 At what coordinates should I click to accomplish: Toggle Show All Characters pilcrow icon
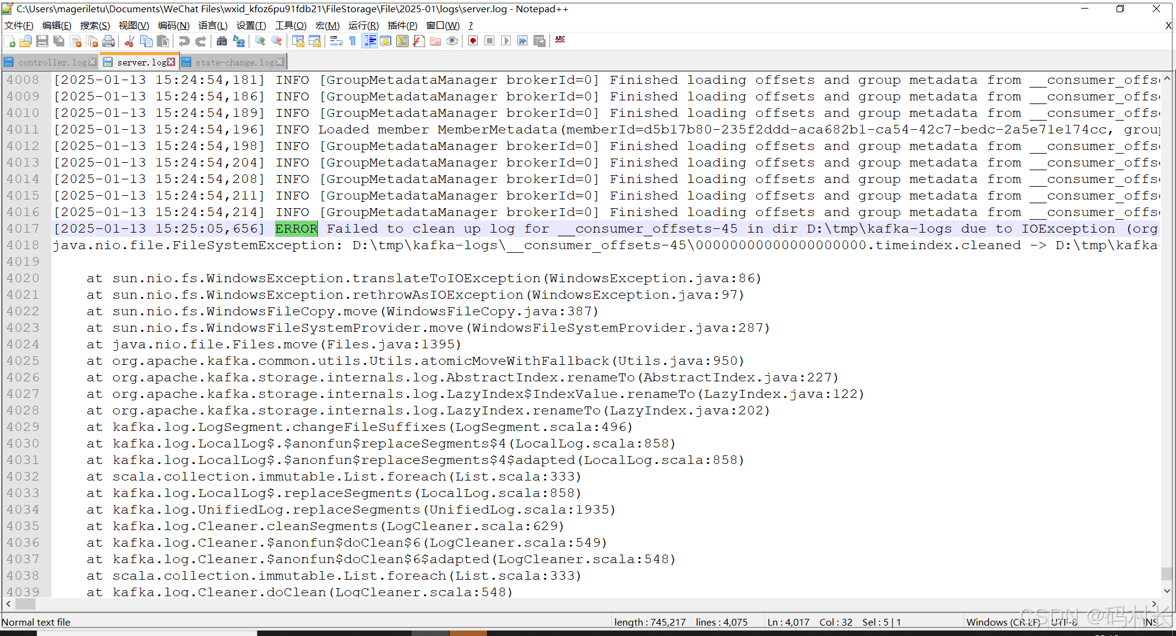click(x=352, y=41)
